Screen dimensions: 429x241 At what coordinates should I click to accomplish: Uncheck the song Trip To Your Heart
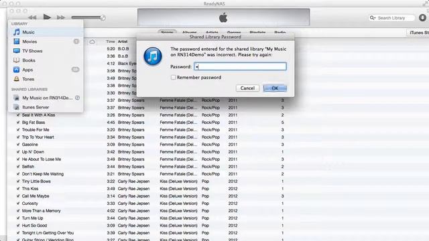pyautogui.click(x=18, y=137)
